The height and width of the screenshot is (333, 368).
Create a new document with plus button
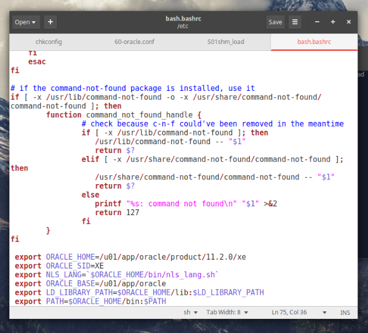click(x=50, y=22)
